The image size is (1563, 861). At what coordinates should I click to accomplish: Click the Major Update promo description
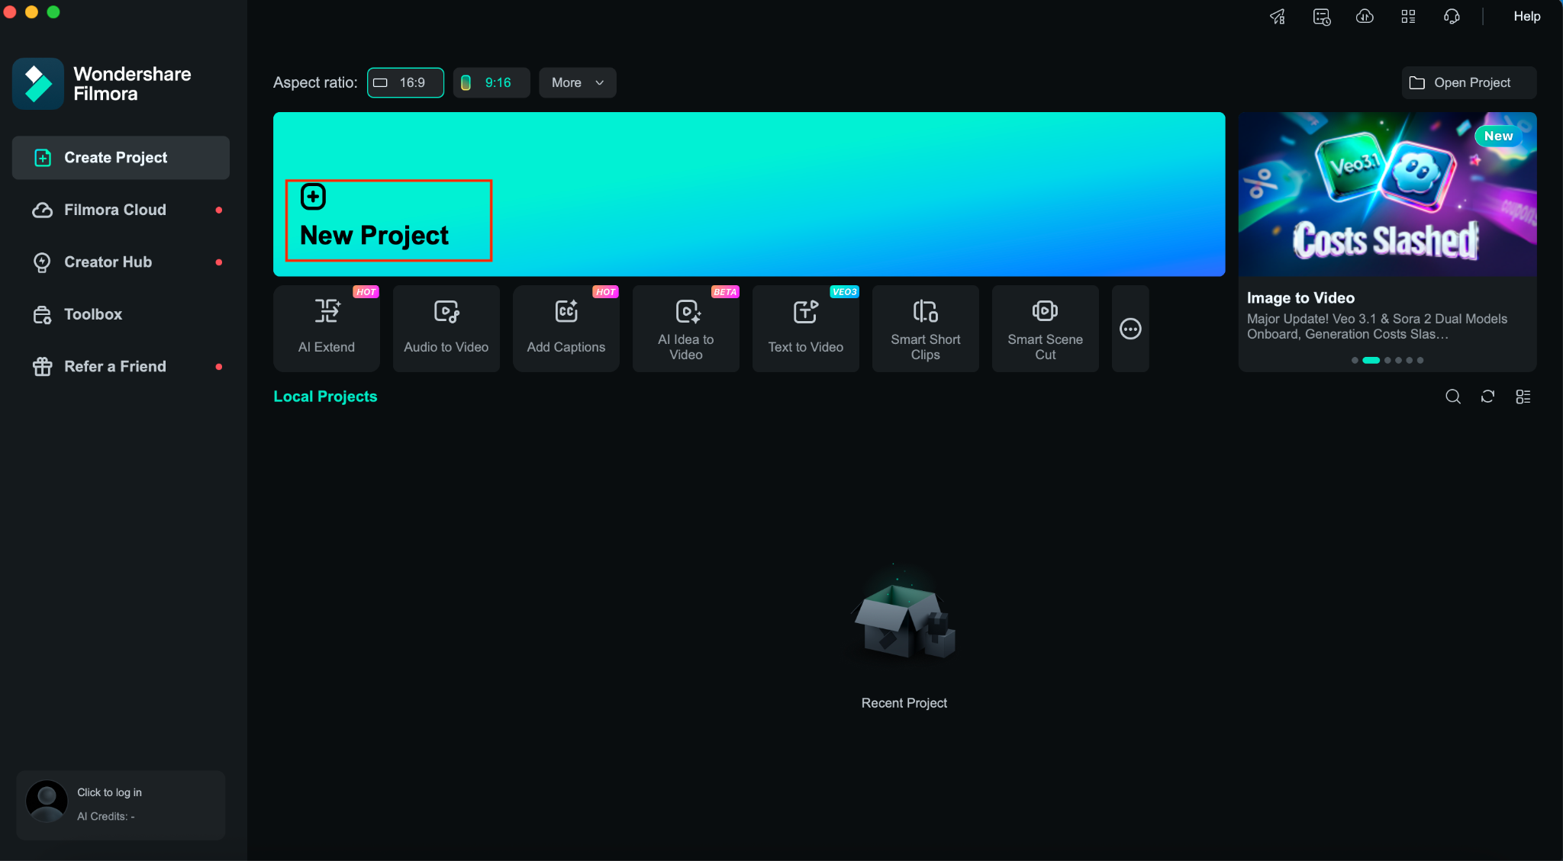point(1377,326)
